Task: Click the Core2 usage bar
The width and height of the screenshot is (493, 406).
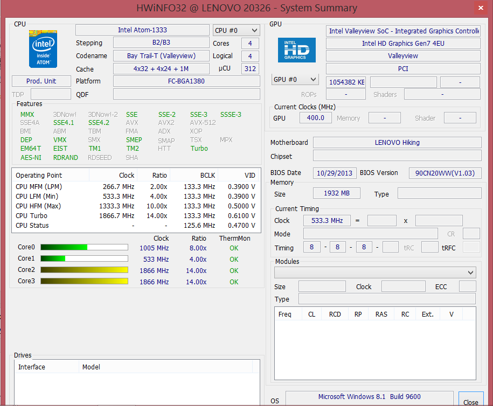Action: [x=84, y=270]
